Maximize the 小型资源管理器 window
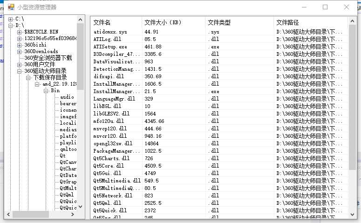Image resolution: width=361 pixels, height=223 pixels. click(325, 7)
